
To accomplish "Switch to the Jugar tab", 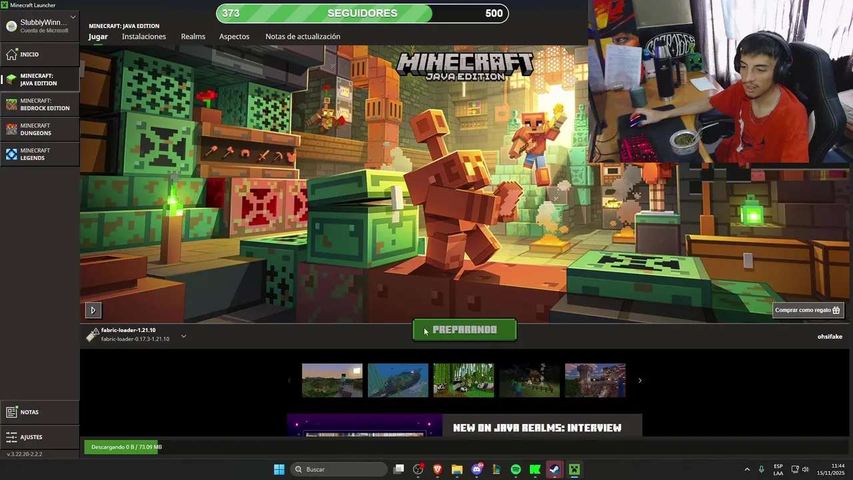I will [x=98, y=37].
